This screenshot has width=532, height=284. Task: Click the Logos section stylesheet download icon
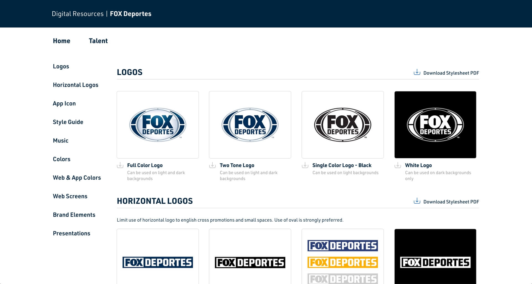pyautogui.click(x=417, y=72)
